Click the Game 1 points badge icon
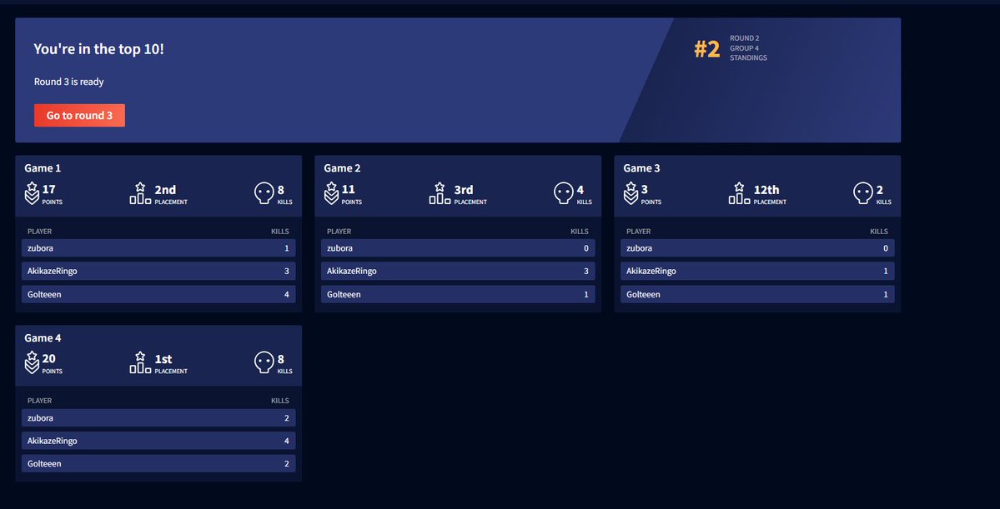 coord(31,193)
